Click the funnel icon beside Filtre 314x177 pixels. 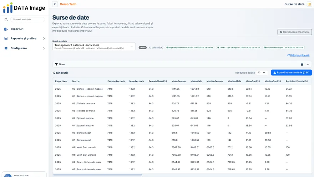(56, 64)
